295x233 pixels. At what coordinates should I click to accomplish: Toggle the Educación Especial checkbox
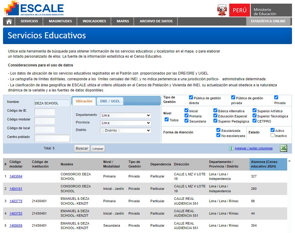(x=216, y=116)
